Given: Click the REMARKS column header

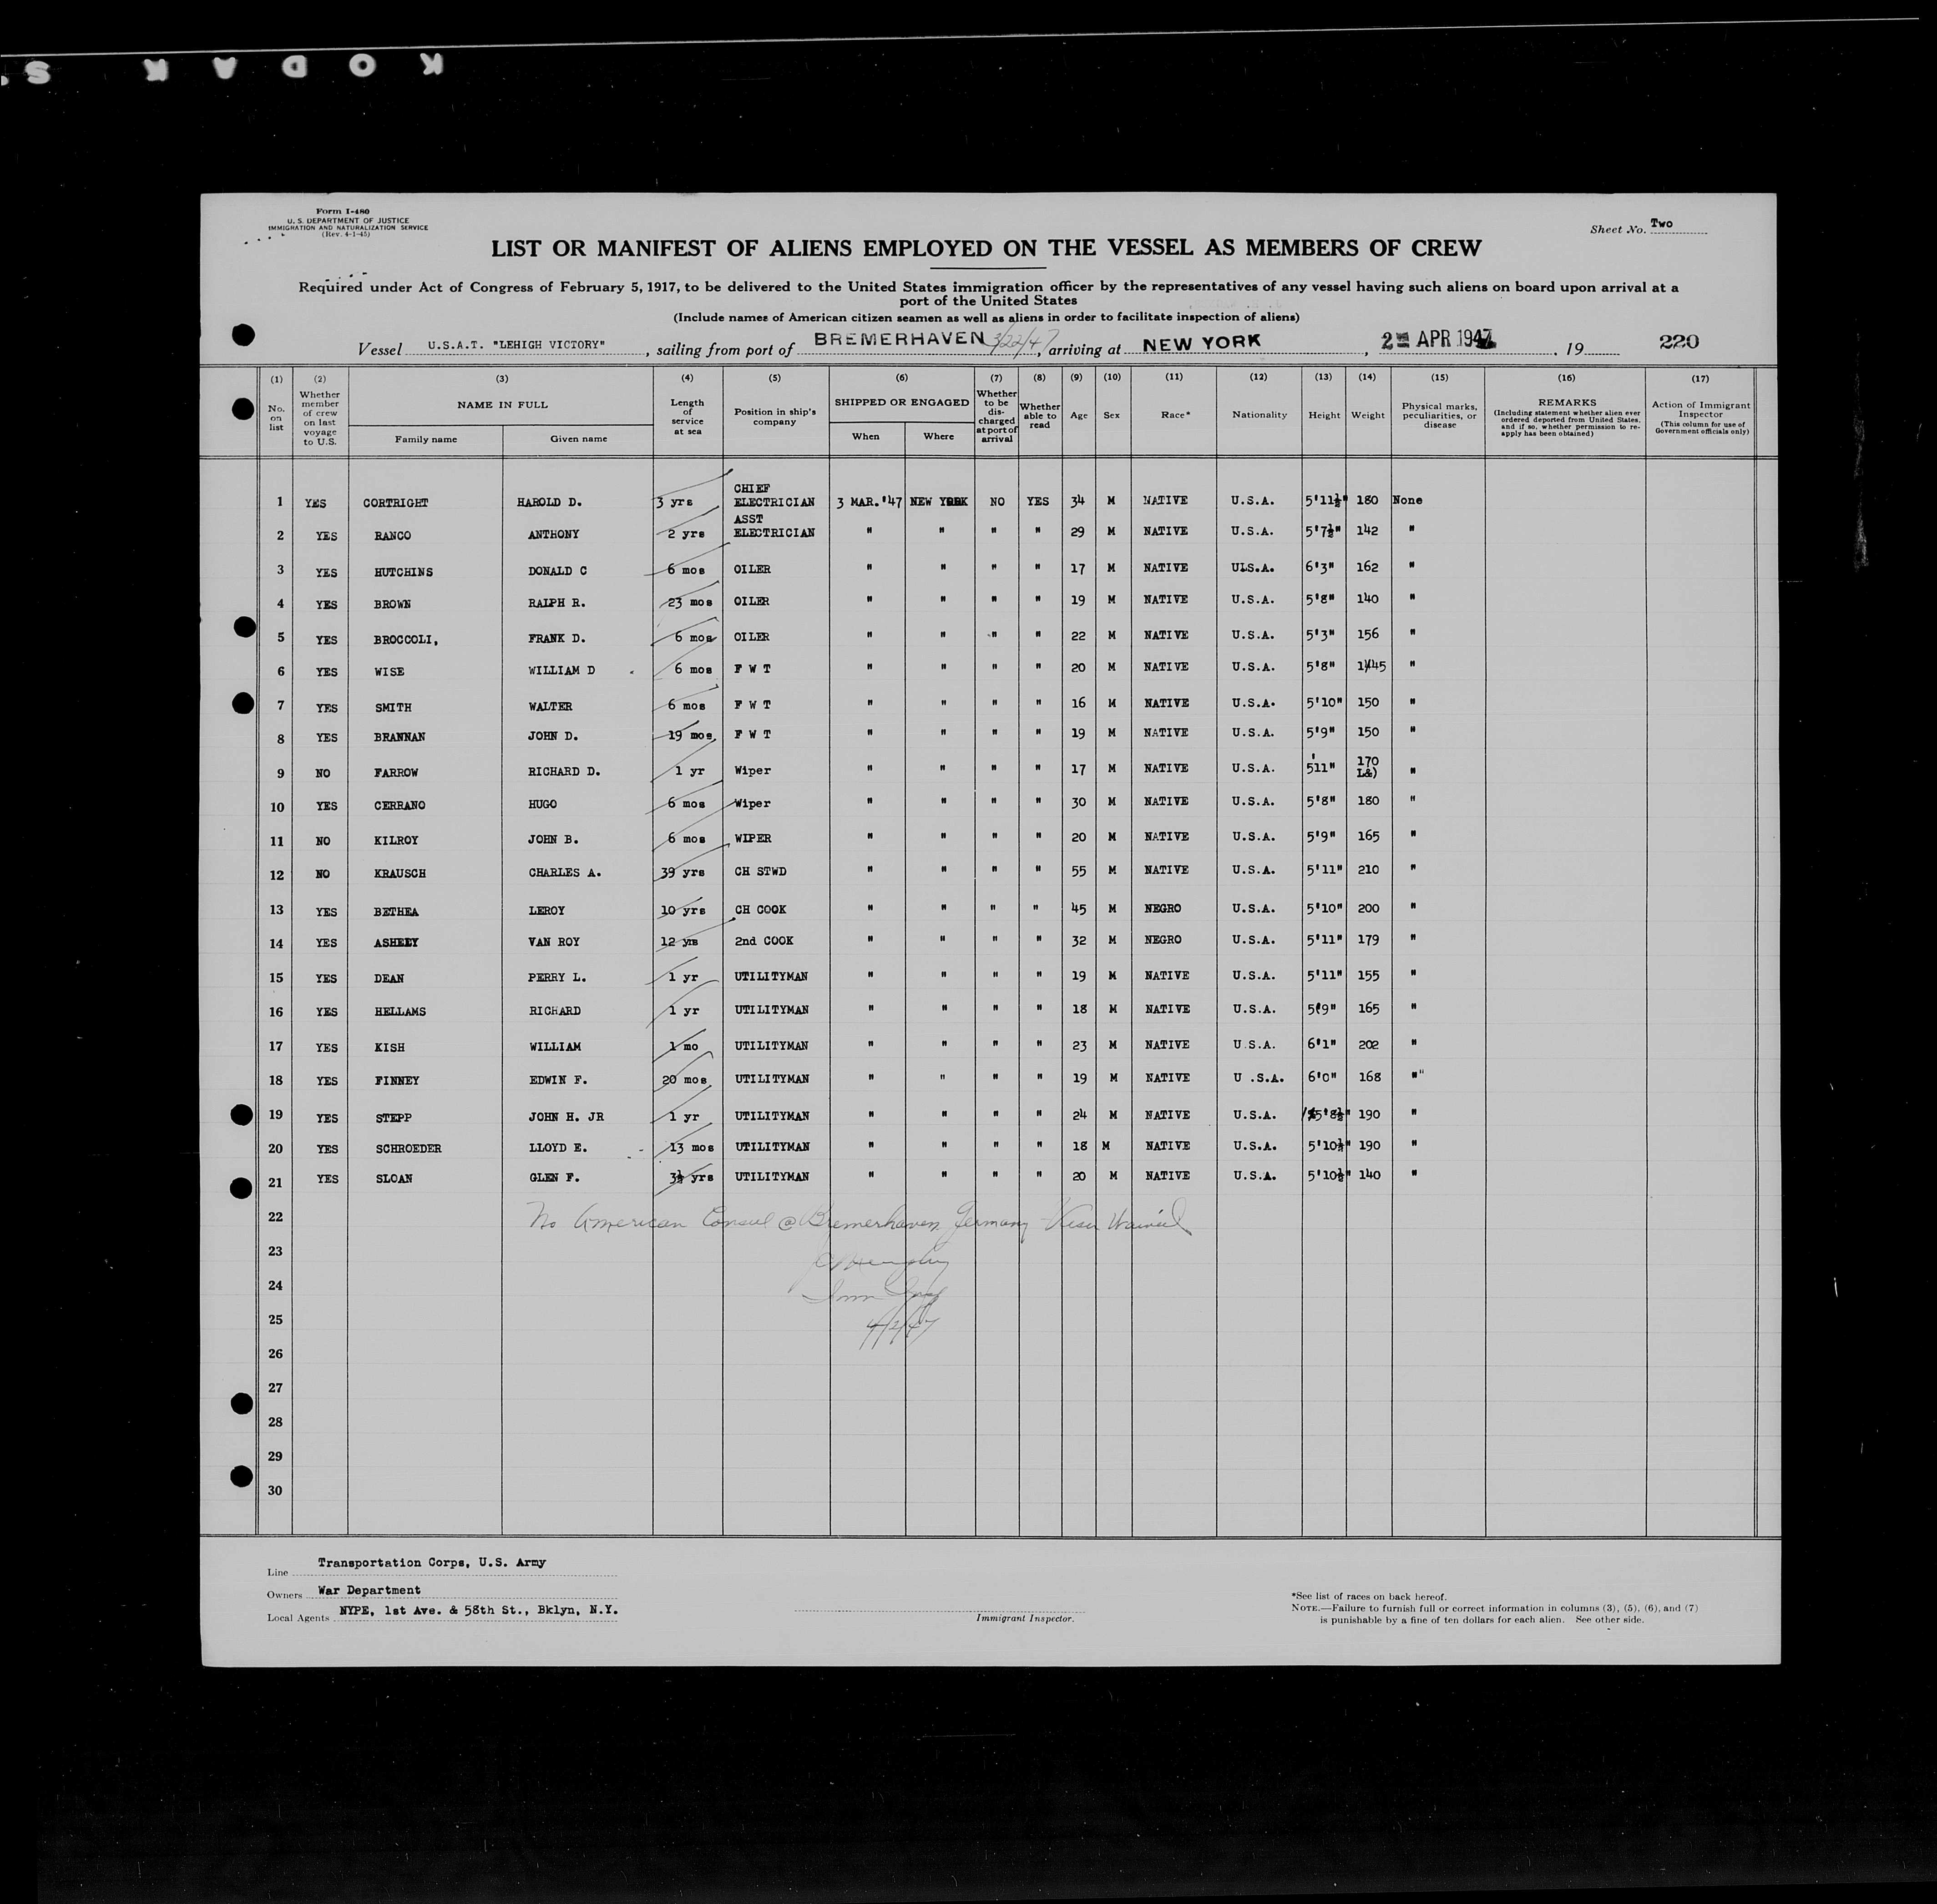Looking at the screenshot, I should click(1567, 403).
